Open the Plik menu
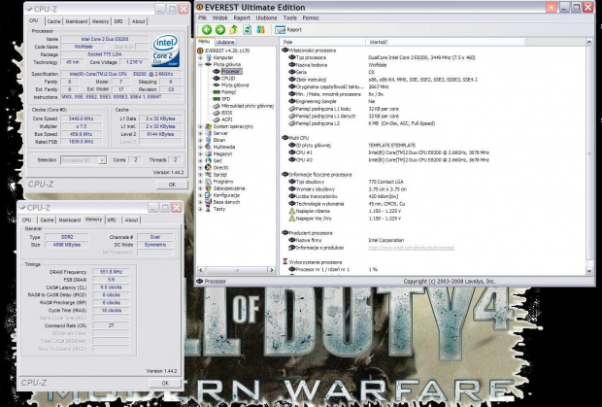The height and width of the screenshot is (407, 602). pyautogui.click(x=202, y=17)
